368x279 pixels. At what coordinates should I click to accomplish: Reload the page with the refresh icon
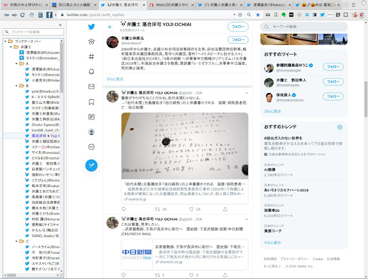click(x=22, y=15)
